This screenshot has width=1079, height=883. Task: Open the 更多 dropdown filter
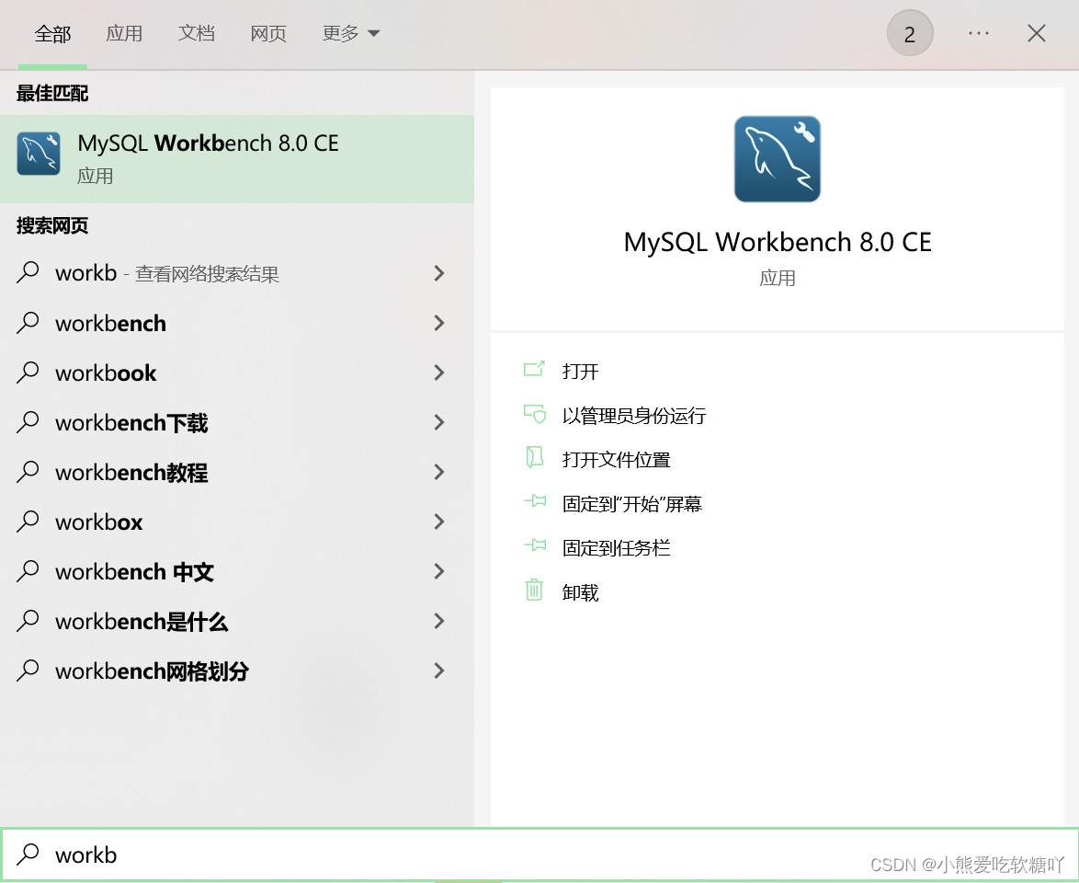(351, 33)
